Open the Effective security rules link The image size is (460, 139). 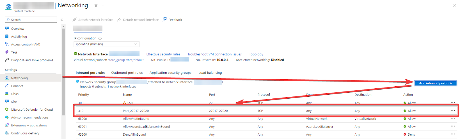click(163, 54)
